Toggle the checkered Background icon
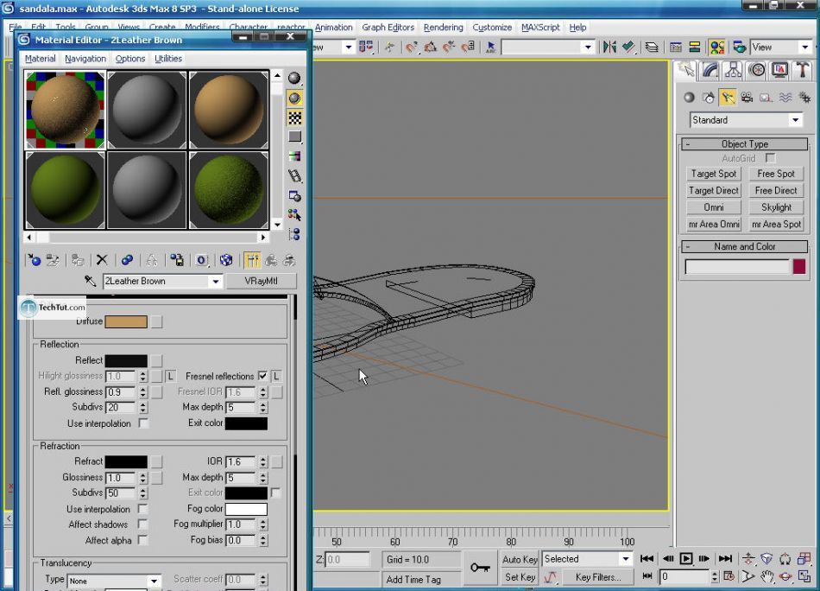 [x=294, y=118]
